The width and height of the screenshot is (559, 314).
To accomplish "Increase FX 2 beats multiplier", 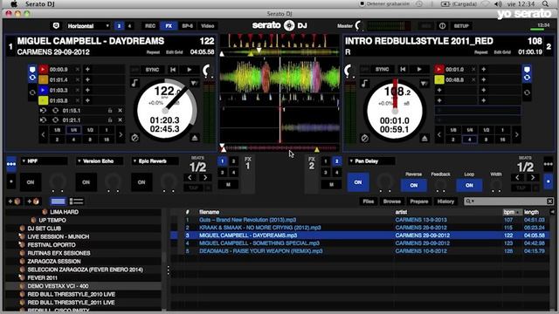I will point(533,177).
